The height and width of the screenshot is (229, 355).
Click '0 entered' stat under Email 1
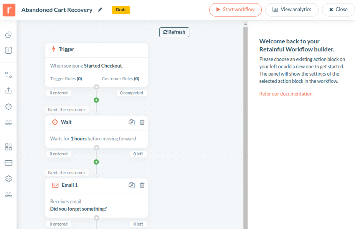click(x=59, y=224)
